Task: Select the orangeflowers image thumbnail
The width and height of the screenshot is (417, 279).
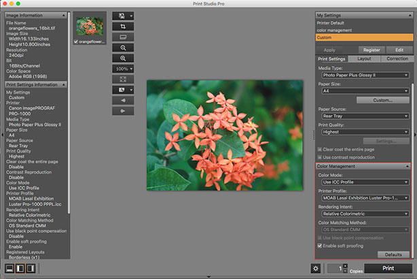Action: pos(90,26)
